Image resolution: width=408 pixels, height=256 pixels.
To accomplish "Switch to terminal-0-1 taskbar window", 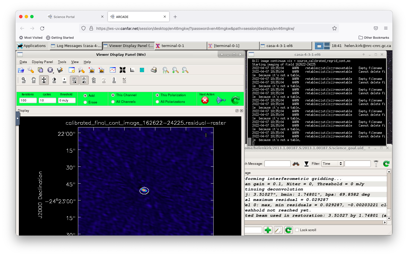I will pyautogui.click(x=181, y=46).
